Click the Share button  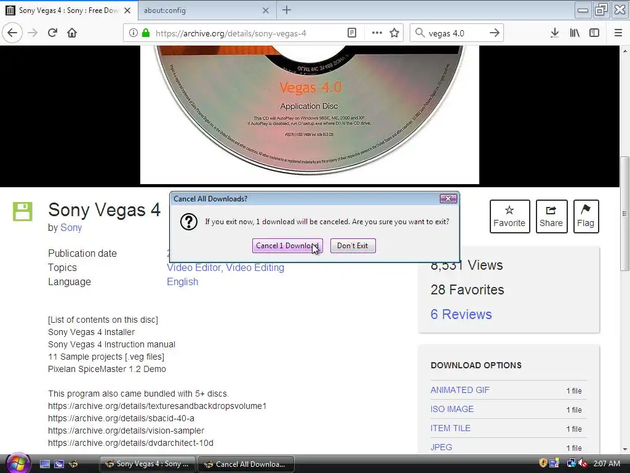(551, 216)
